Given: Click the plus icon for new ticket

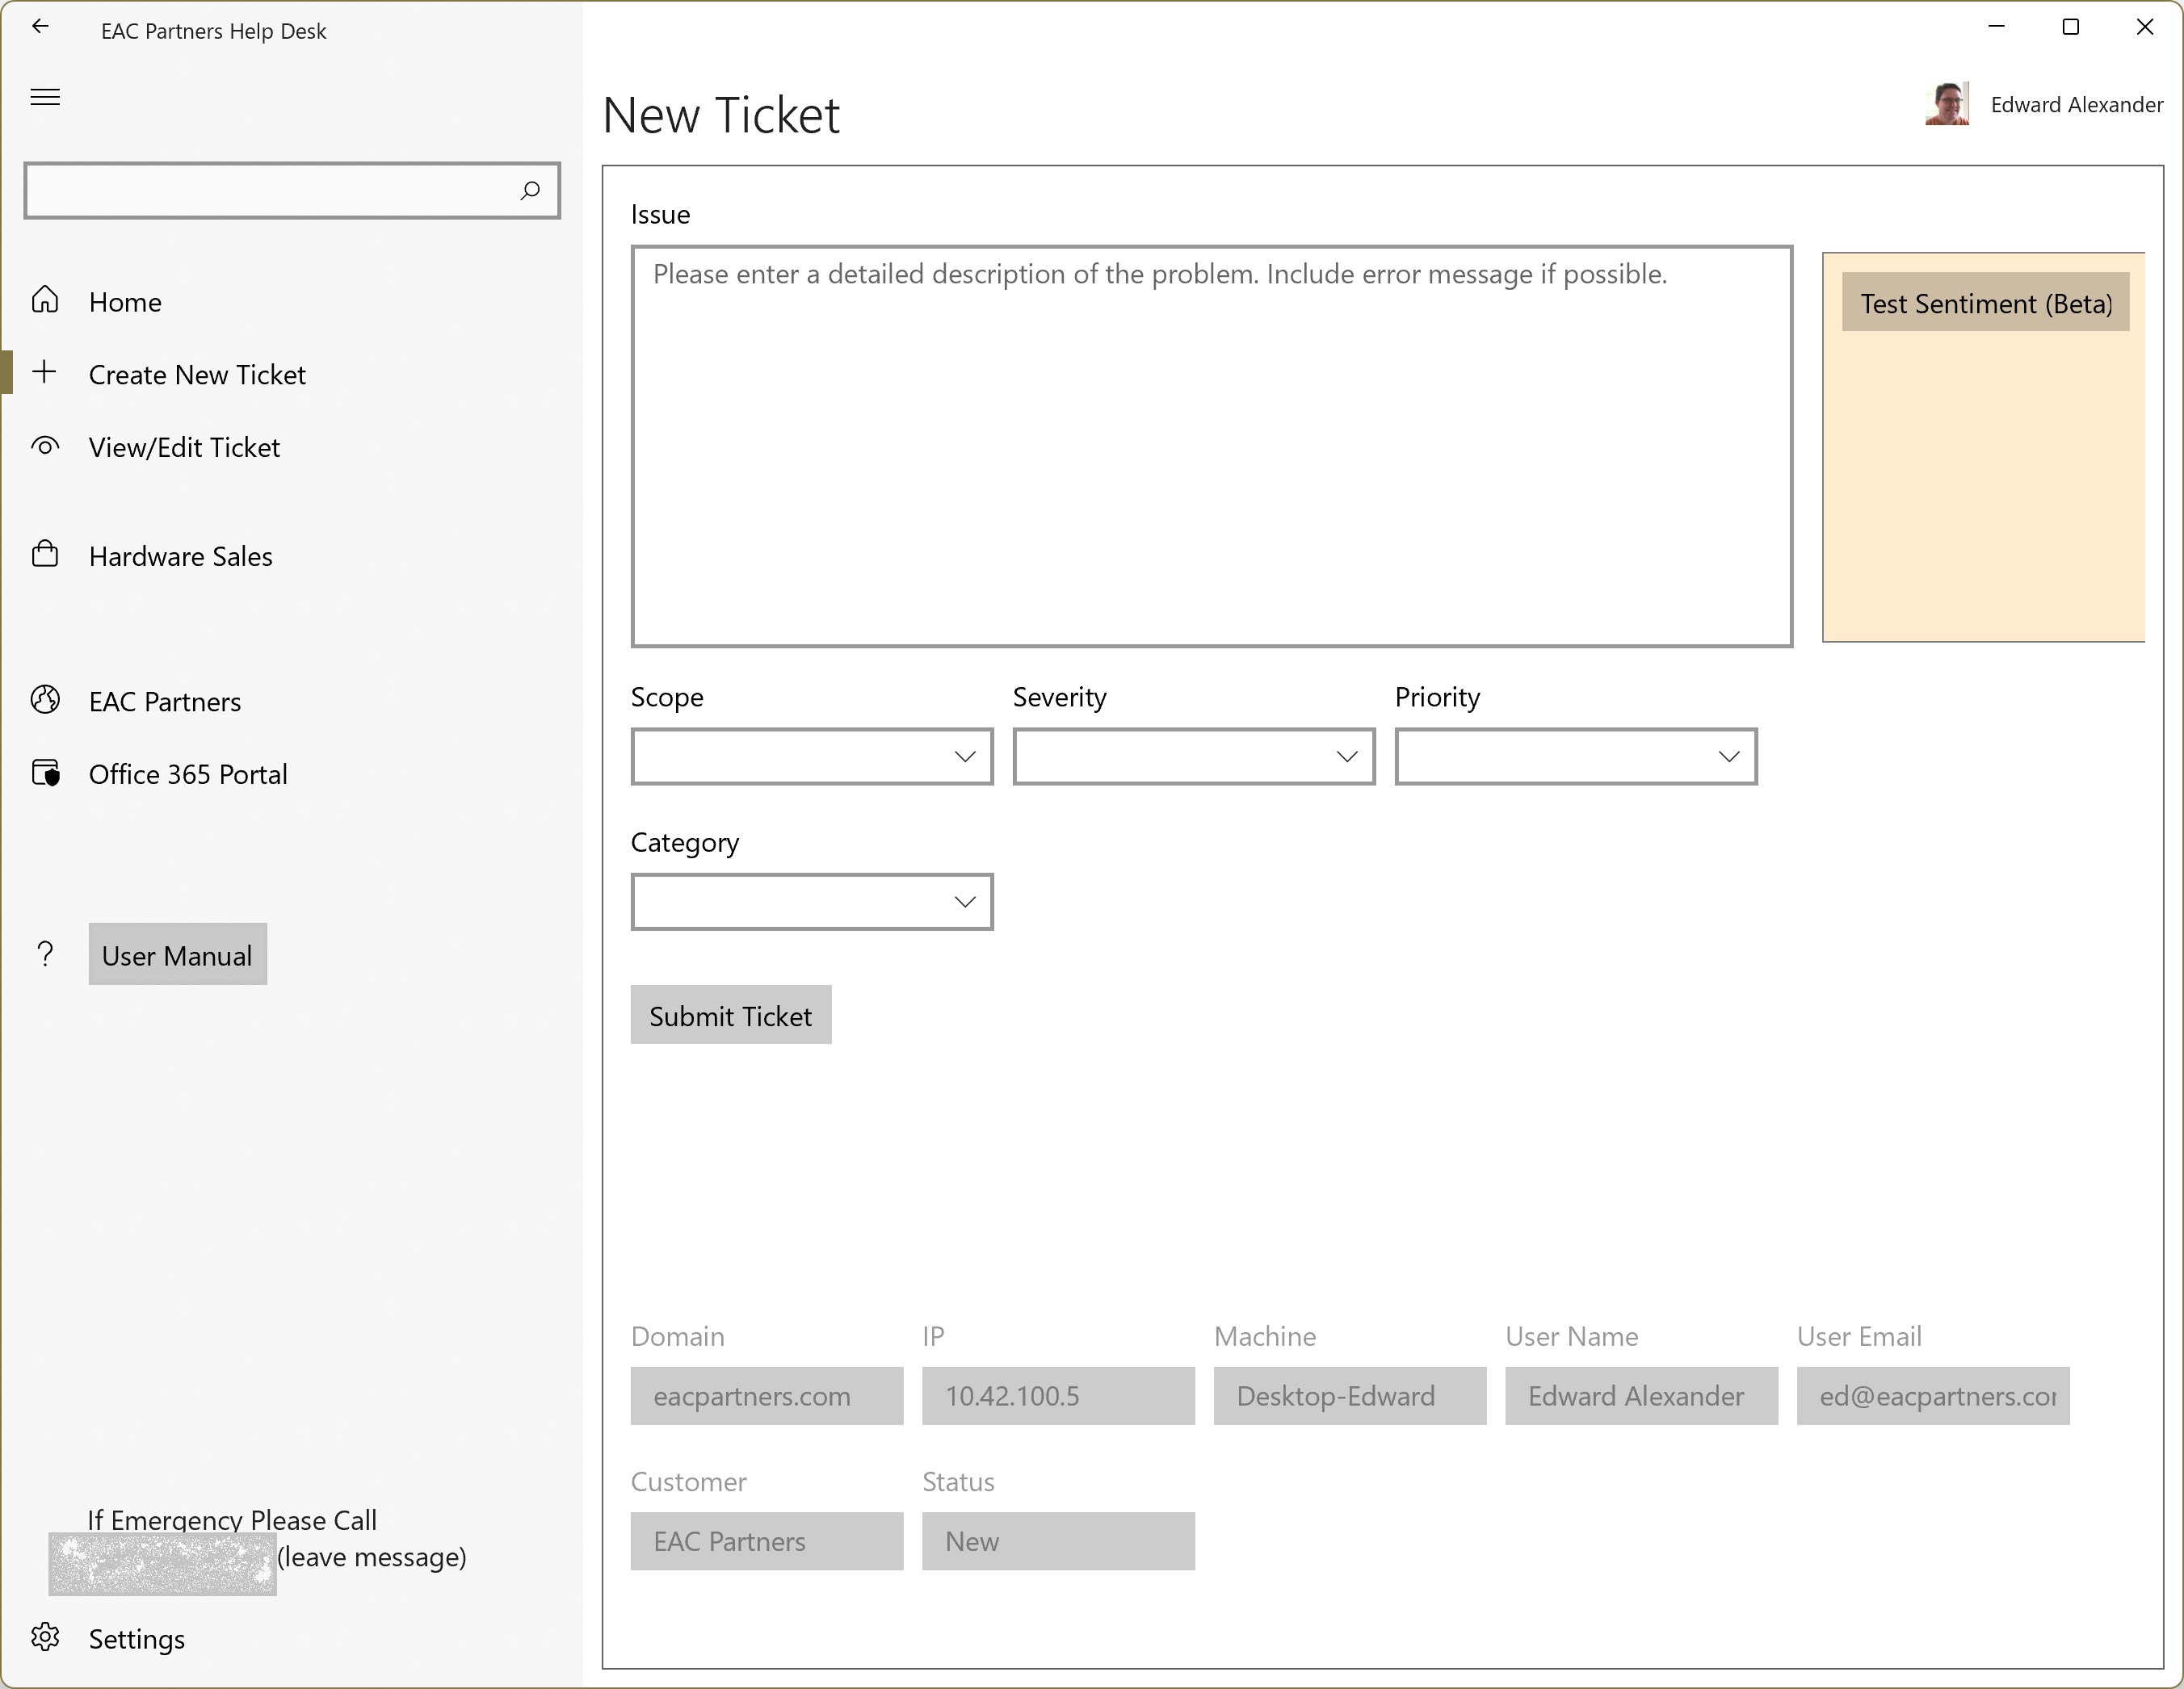Looking at the screenshot, I should pos(44,373).
